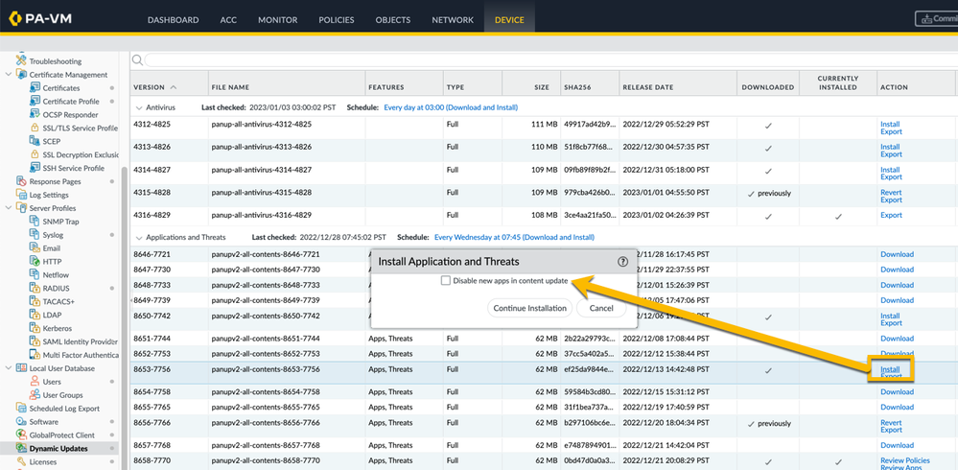Collapse the Antivirus section
This screenshot has width=958, height=470.
pos(140,108)
